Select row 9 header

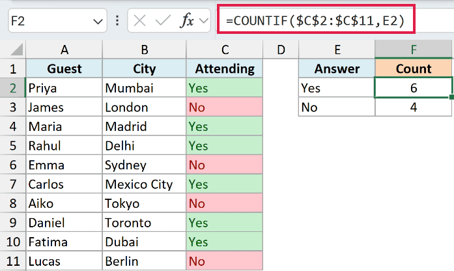coord(13,223)
